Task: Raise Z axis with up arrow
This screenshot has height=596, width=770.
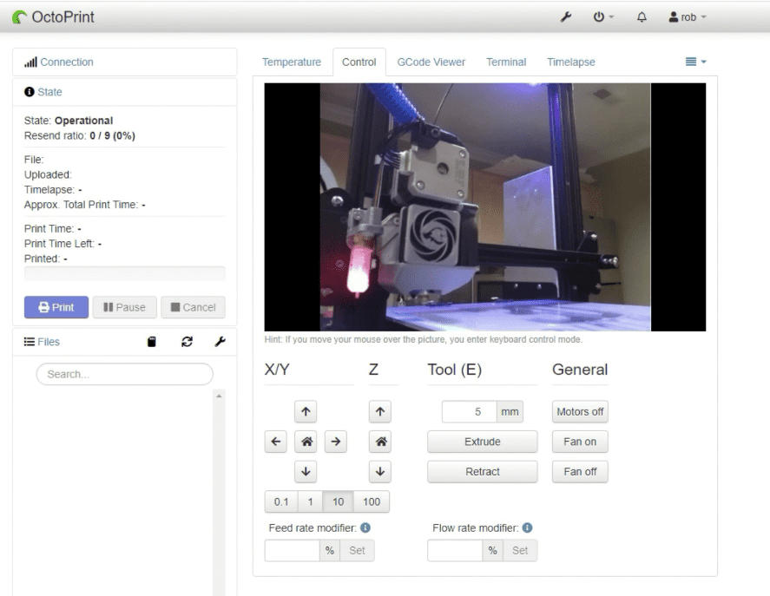Action: click(380, 411)
